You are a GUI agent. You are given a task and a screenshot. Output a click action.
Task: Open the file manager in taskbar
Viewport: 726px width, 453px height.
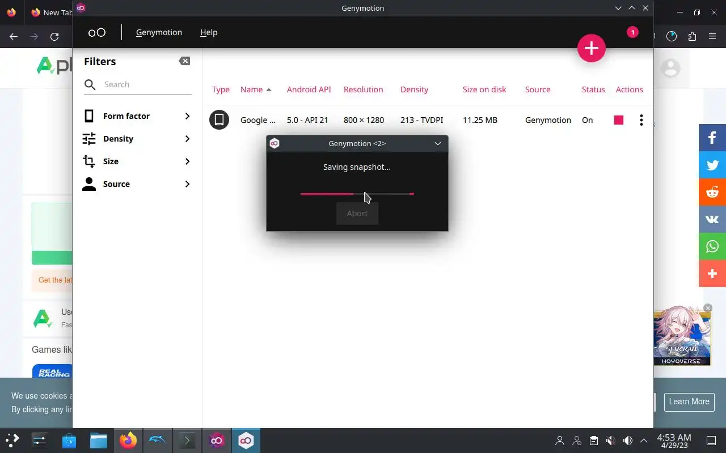(x=99, y=441)
